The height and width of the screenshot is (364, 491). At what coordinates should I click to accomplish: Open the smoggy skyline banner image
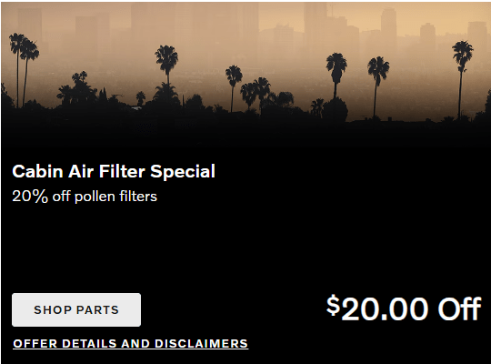[x=245, y=71]
